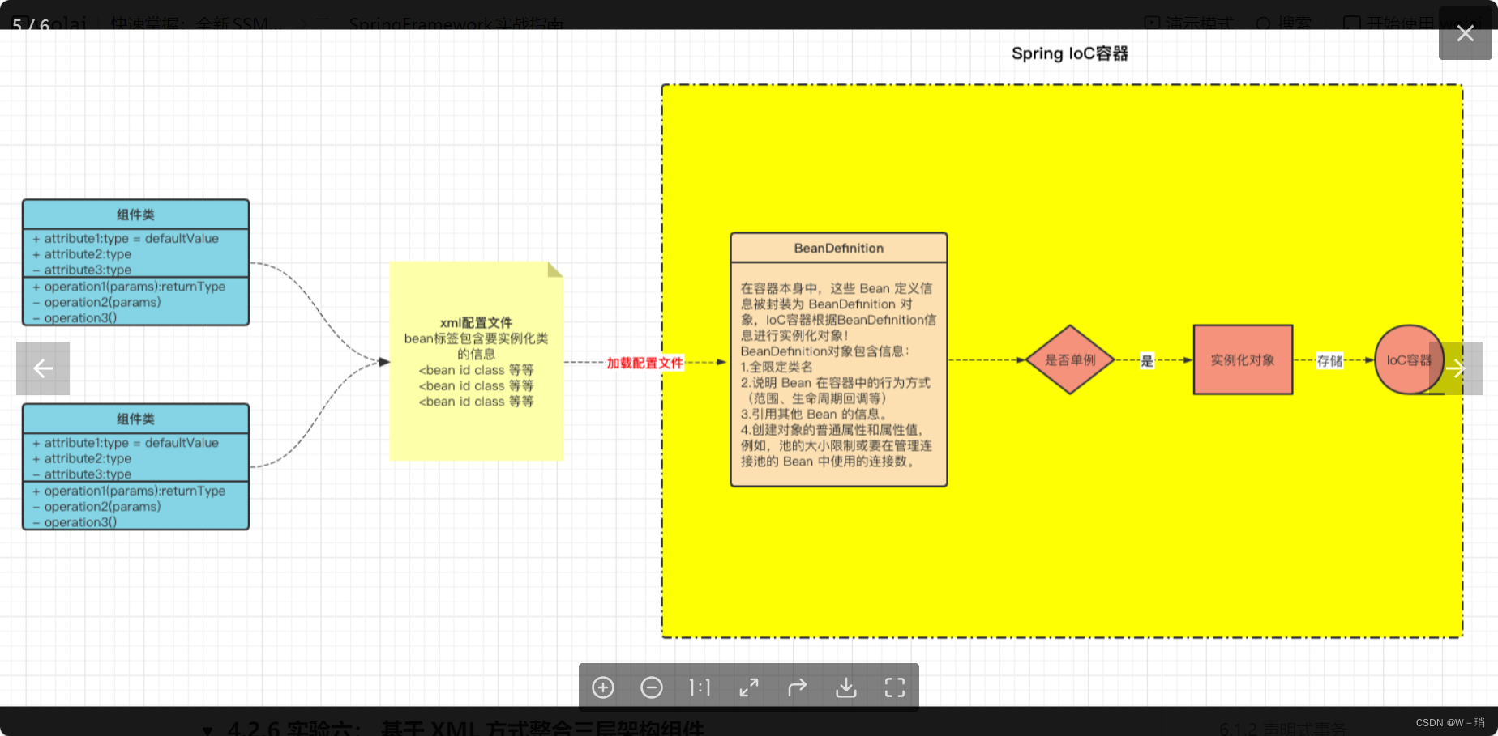Close the image viewer with X

point(1466,33)
